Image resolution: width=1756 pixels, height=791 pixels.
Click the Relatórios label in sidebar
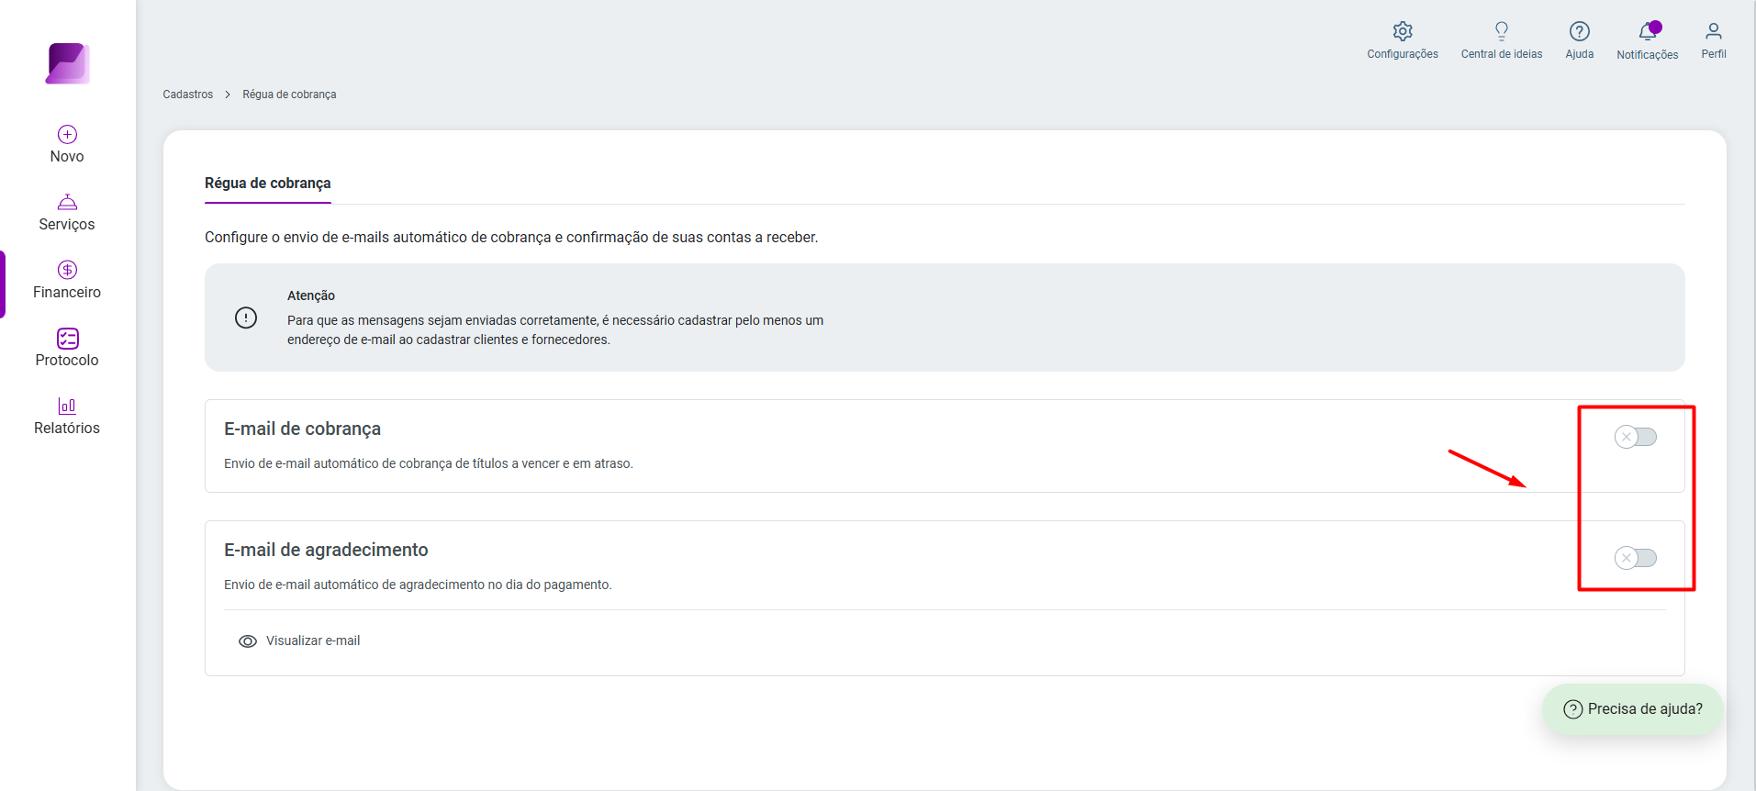click(x=67, y=429)
